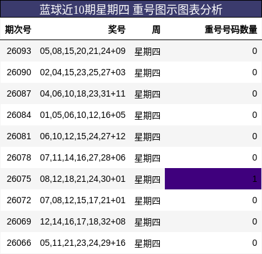
Task: Click winning numbers 07,08,12,15,17,21+01
Action: 83,200
